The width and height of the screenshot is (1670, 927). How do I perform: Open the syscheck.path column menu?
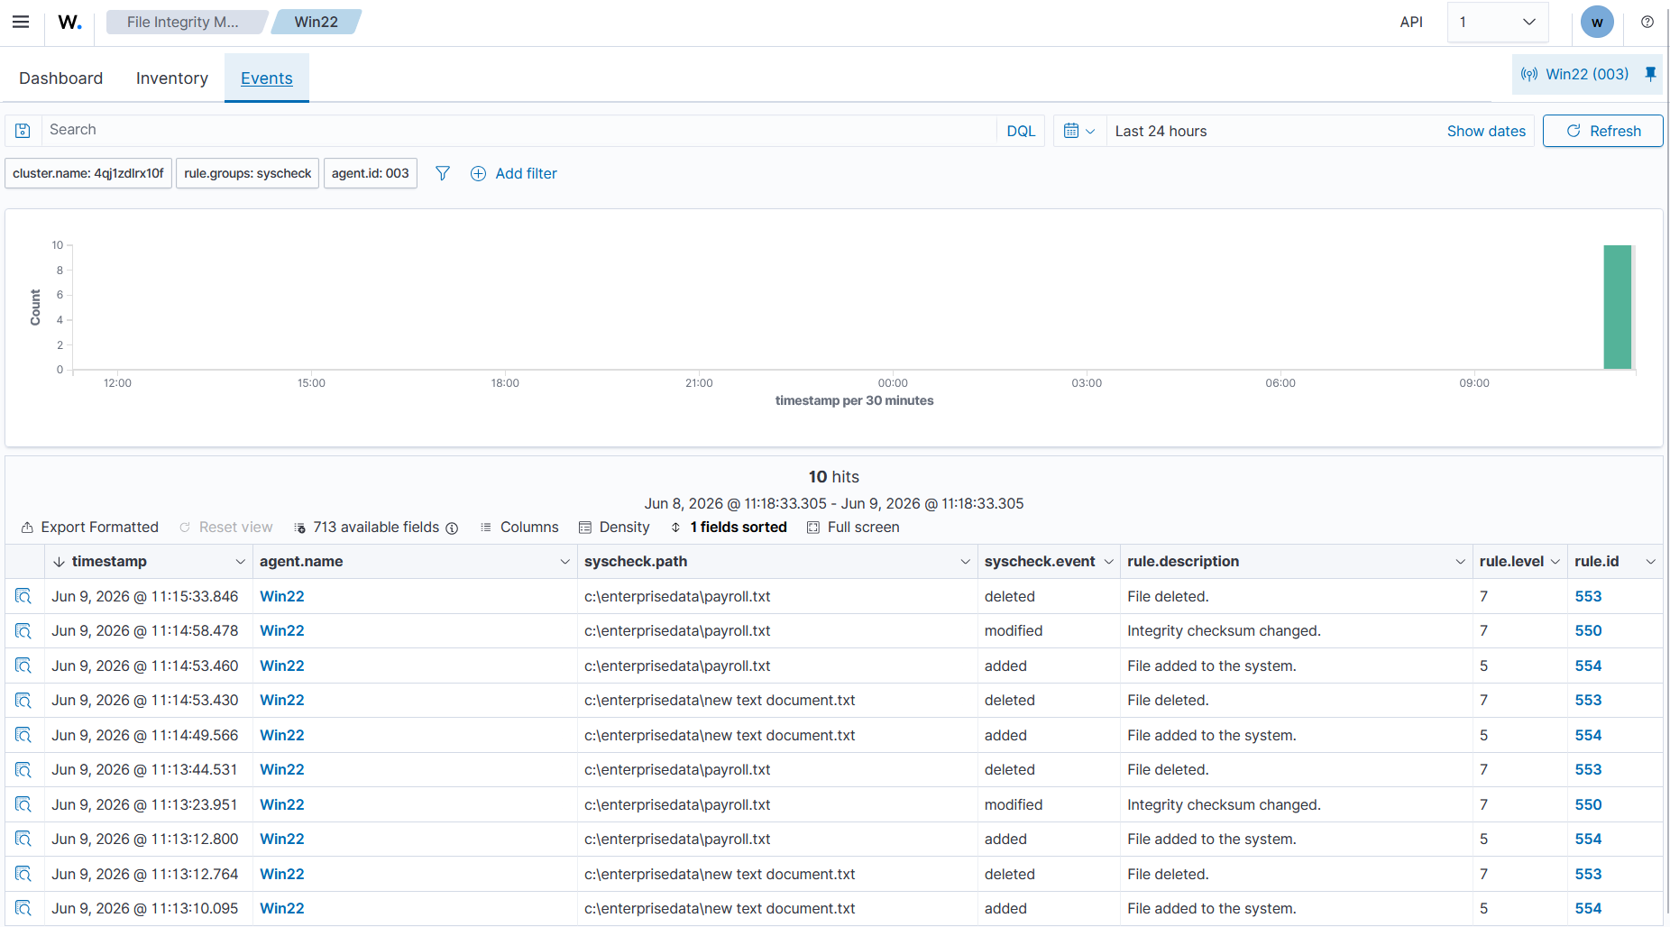point(966,562)
